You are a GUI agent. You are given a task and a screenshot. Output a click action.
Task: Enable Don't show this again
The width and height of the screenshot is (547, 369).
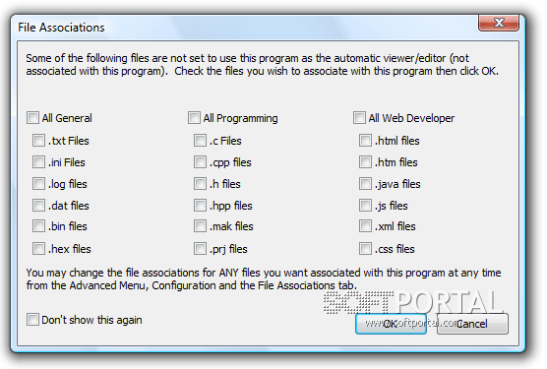pyautogui.click(x=32, y=320)
